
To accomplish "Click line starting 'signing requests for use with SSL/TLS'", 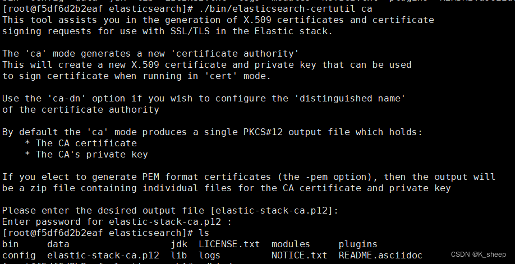I will (168, 31).
